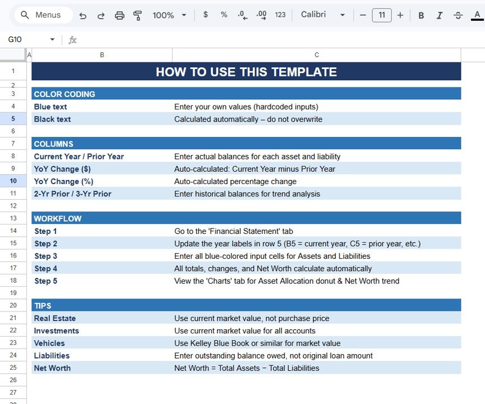Viewport: 485px width, 404px height.
Task: Select column C header
Action: [x=317, y=55]
